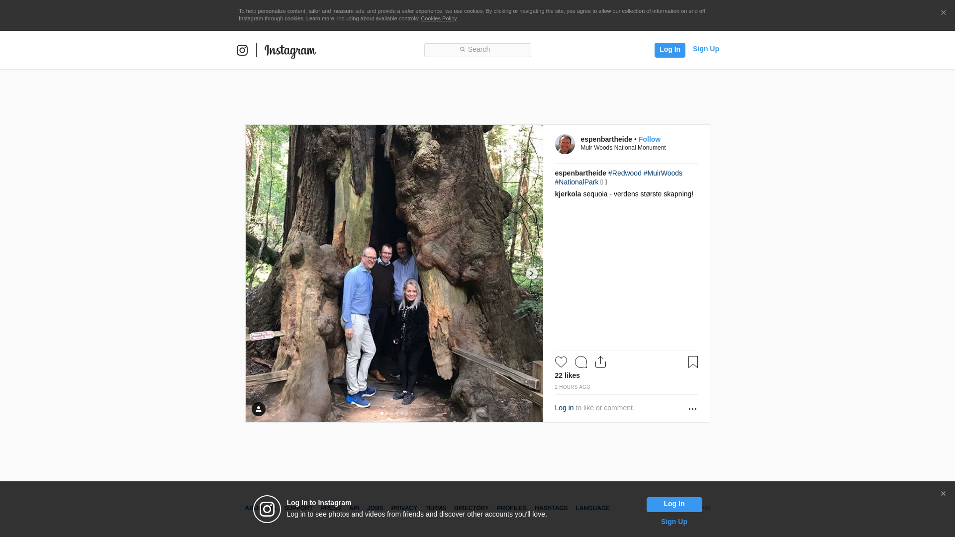Open the PRIVACY footer link
The width and height of the screenshot is (955, 537).
click(x=404, y=508)
